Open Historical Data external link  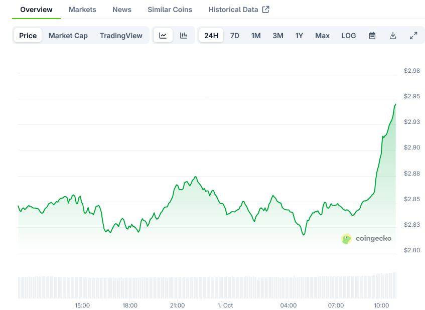238,10
